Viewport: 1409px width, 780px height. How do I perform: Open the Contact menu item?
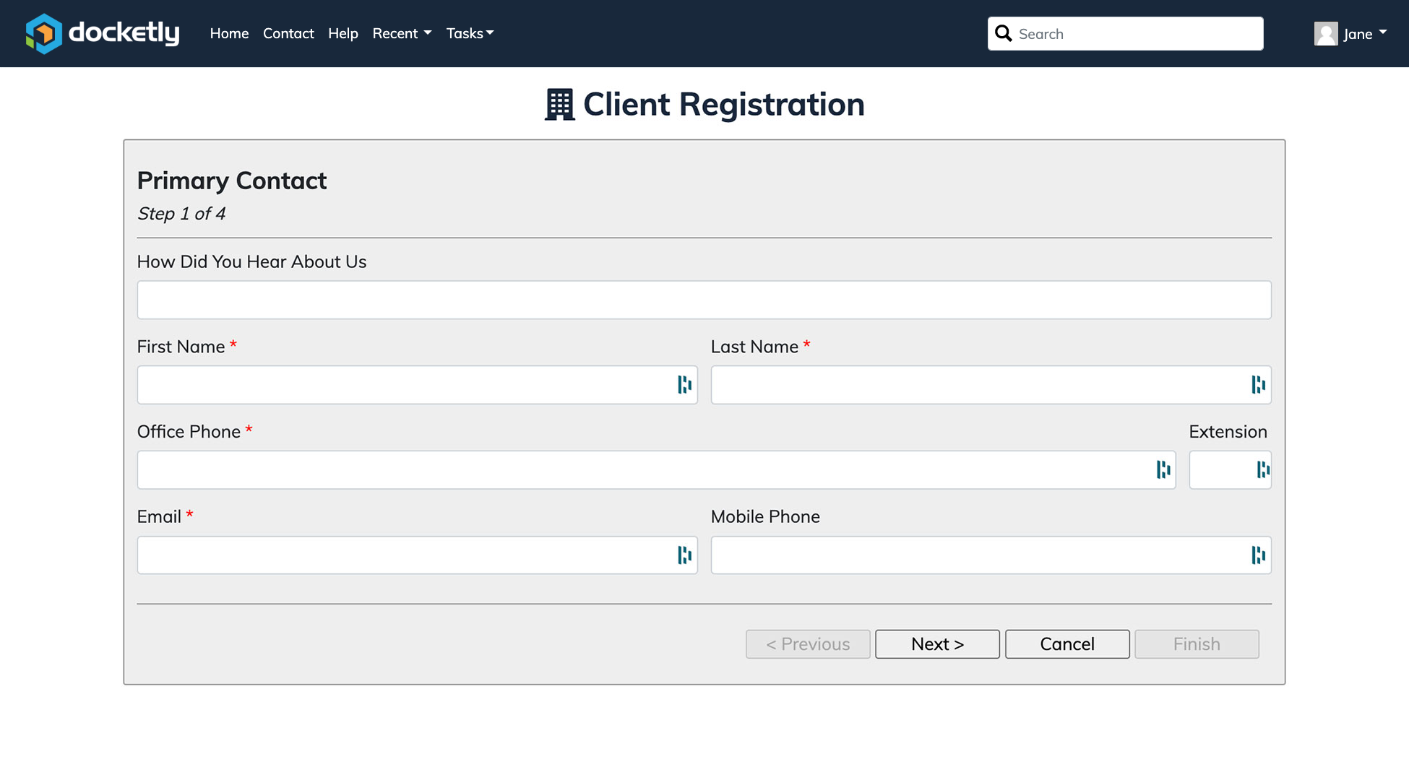[288, 33]
